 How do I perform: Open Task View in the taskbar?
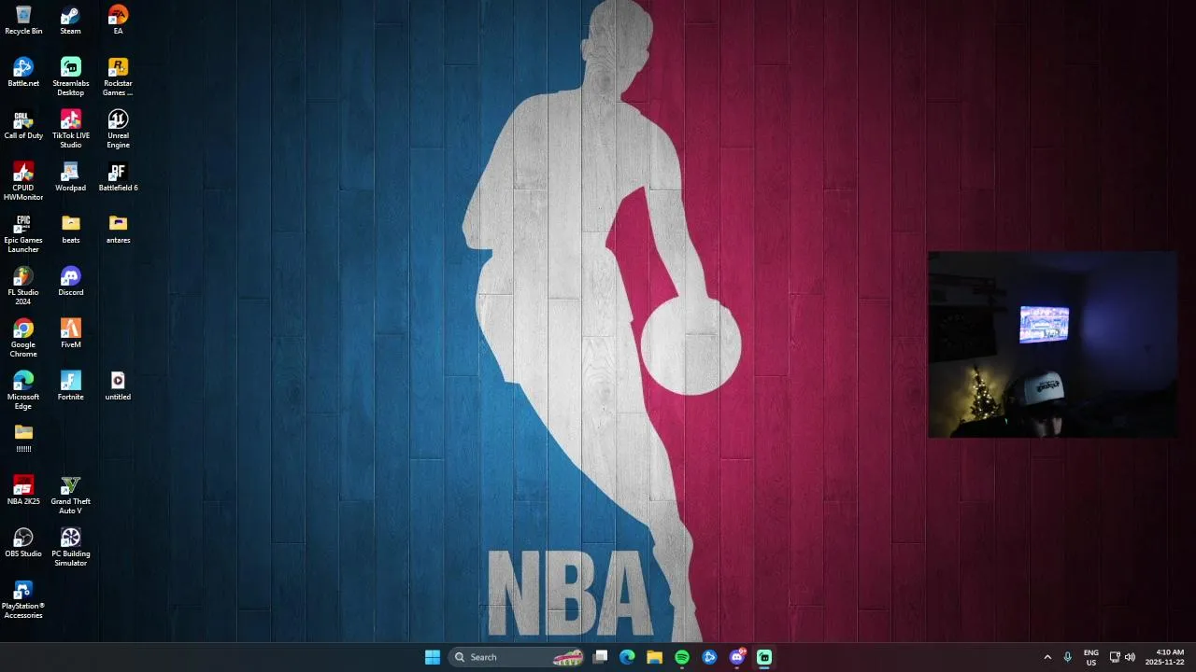(x=601, y=657)
